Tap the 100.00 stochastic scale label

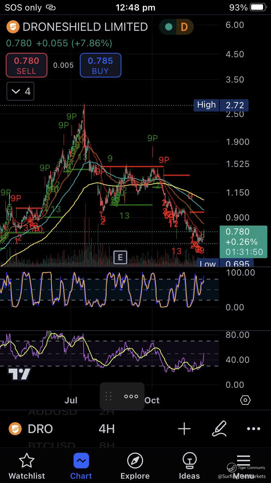coord(240,272)
